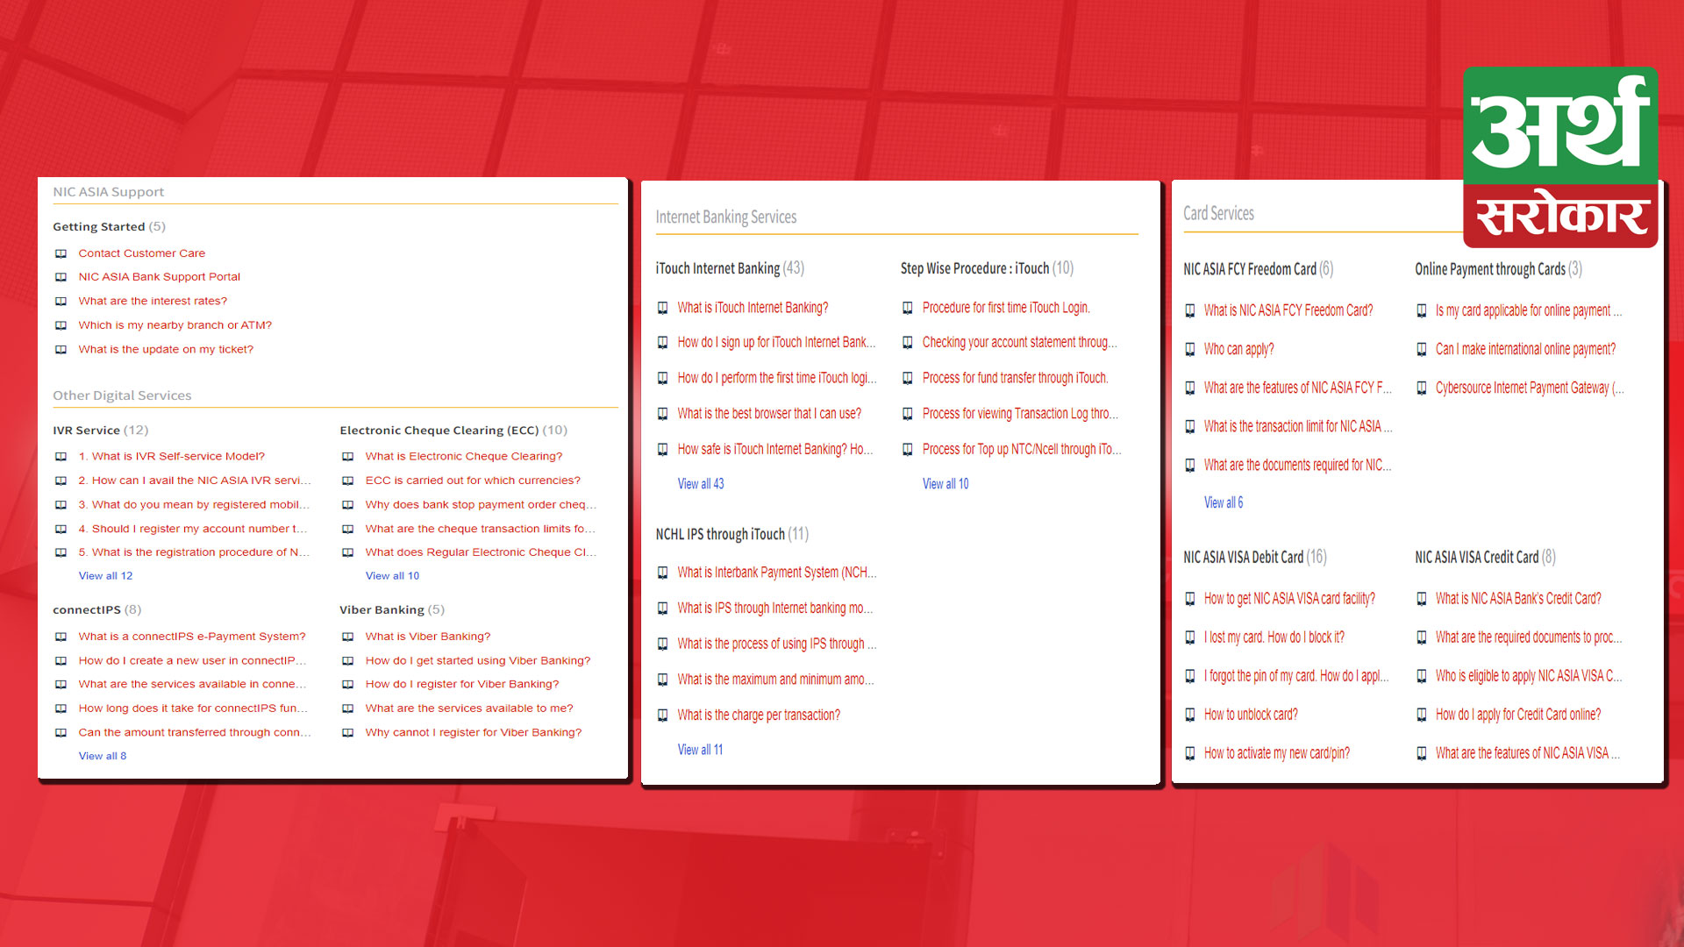Click the icon beside Can I make international online payment?
The width and height of the screenshot is (1684, 947).
(1421, 349)
